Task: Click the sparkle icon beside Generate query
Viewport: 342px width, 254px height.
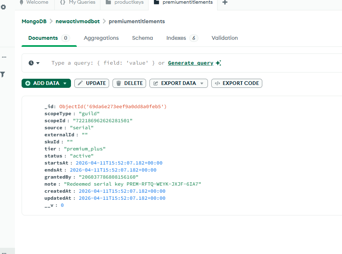Action: click(218, 63)
